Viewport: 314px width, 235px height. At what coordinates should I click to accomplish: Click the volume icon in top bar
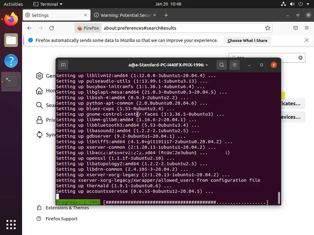click(x=292, y=4)
